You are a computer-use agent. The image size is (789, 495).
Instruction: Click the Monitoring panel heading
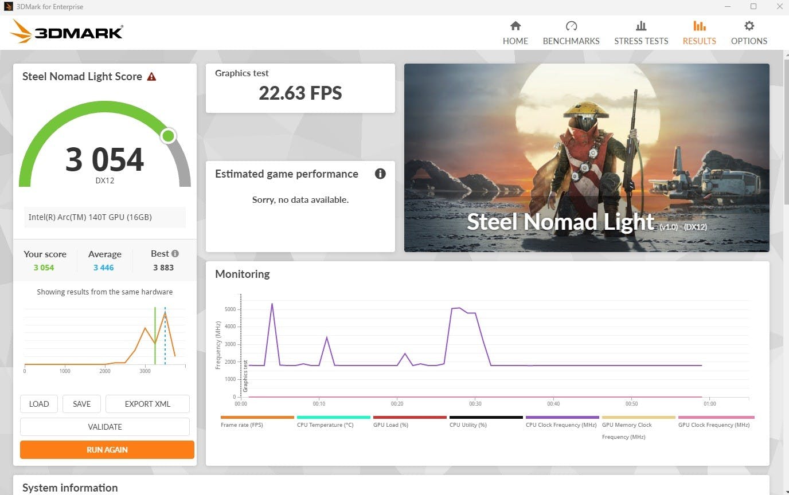click(243, 274)
